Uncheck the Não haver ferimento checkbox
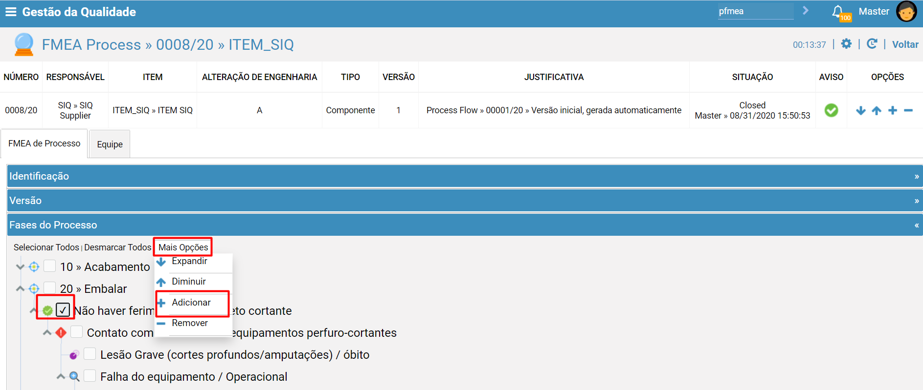Screen dimensions: 923x390 (x=63, y=310)
